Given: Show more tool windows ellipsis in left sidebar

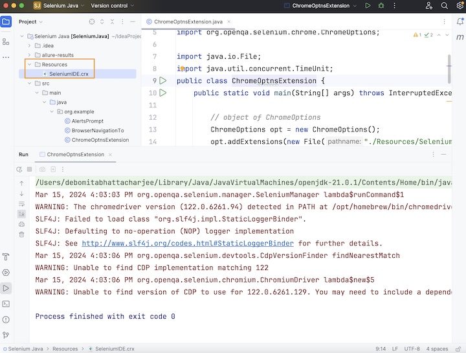Looking at the screenshot, I should [x=6, y=57].
